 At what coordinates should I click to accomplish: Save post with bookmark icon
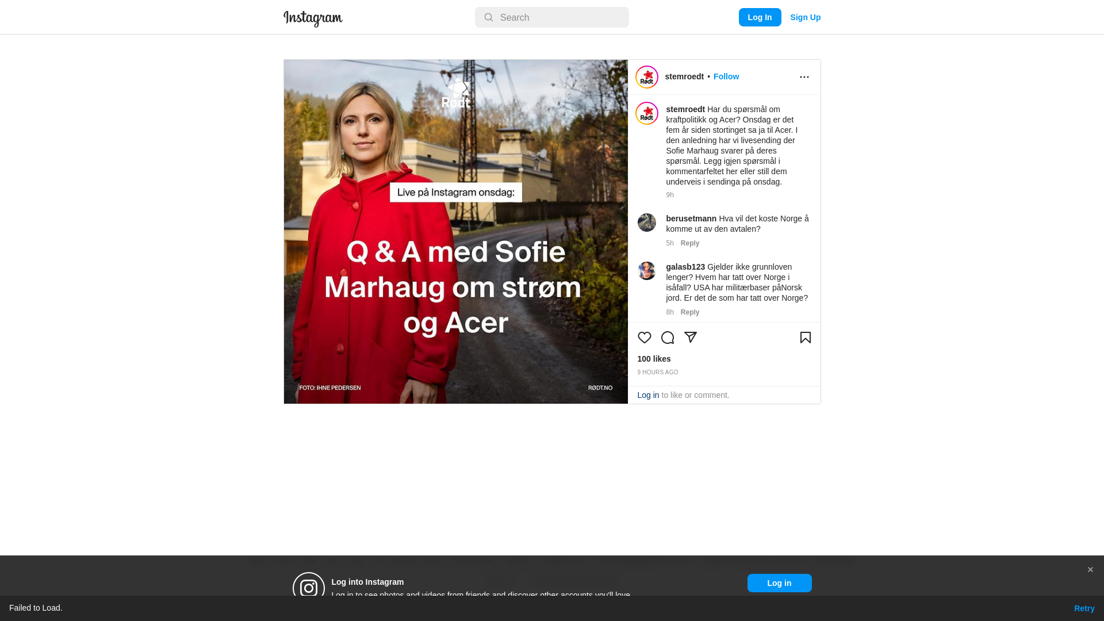coord(805,338)
